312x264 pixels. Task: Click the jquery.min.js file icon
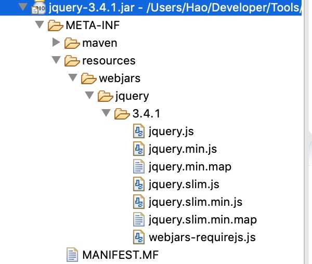click(139, 149)
